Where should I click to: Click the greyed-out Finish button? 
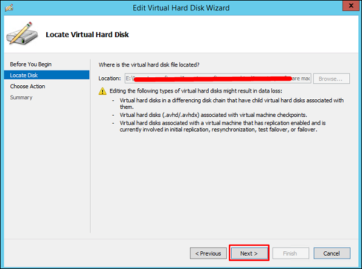[290, 253]
